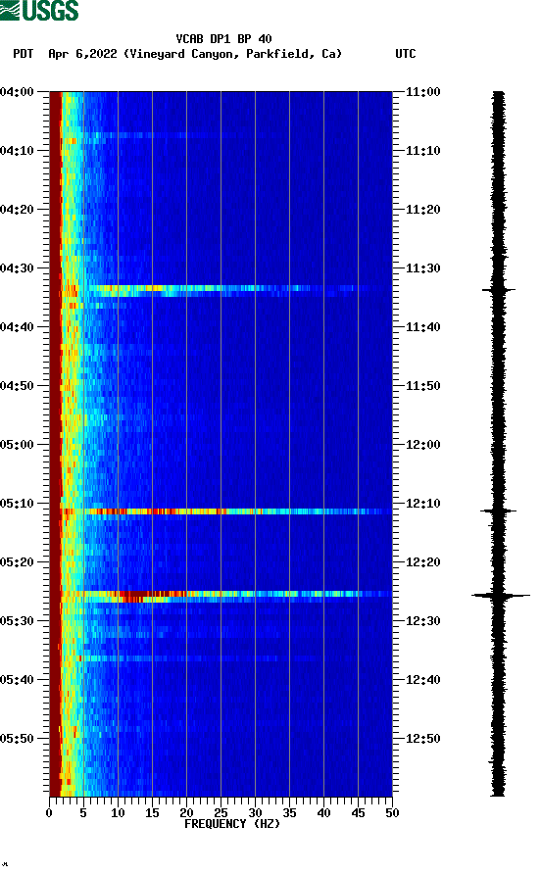Click the "04:10" PDT time label

pyautogui.click(x=18, y=151)
